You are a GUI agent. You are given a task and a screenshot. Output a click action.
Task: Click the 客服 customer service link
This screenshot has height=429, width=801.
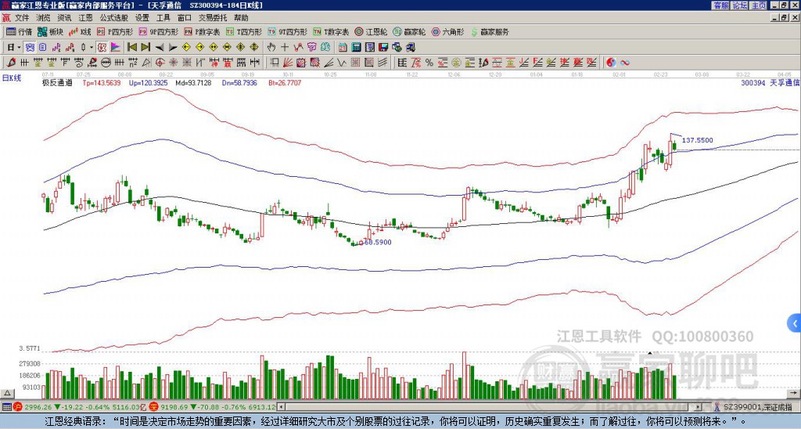click(720, 5)
